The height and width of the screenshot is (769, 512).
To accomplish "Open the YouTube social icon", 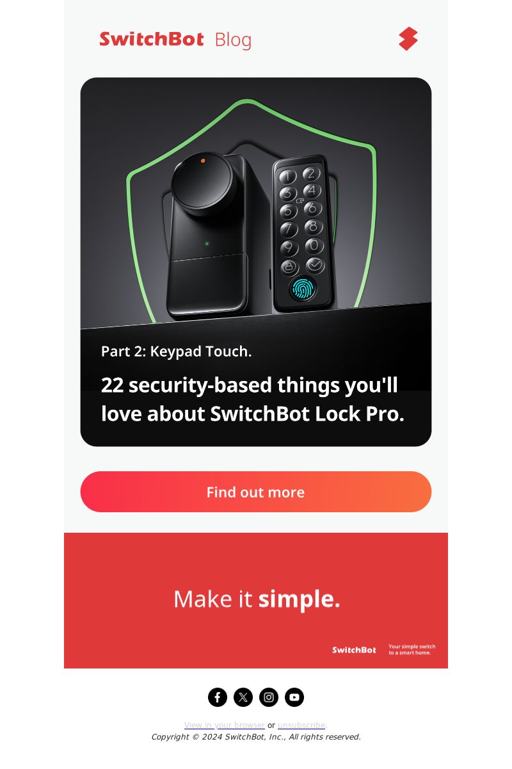I will [x=294, y=697].
